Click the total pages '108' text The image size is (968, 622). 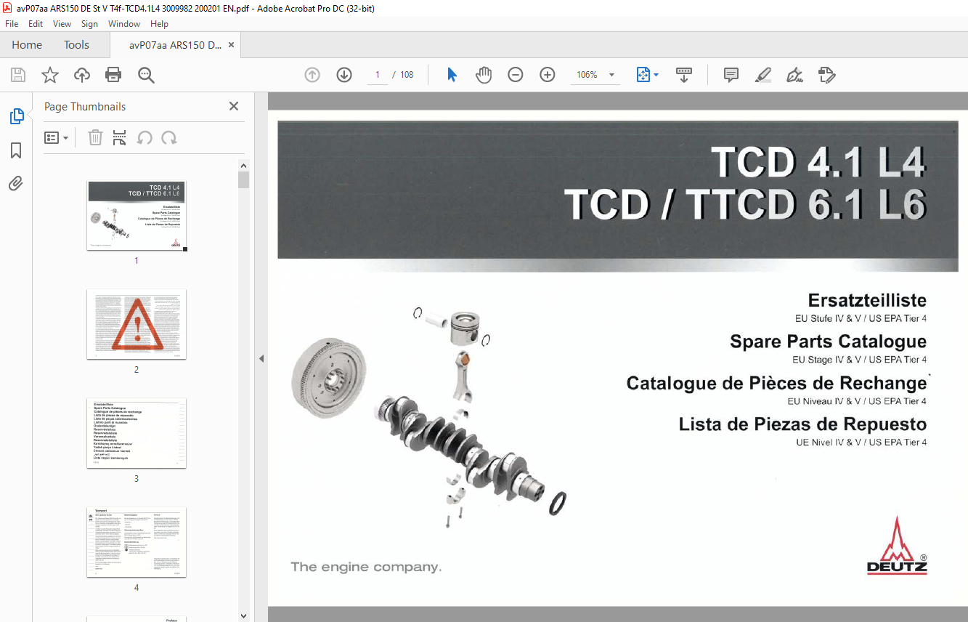(407, 75)
